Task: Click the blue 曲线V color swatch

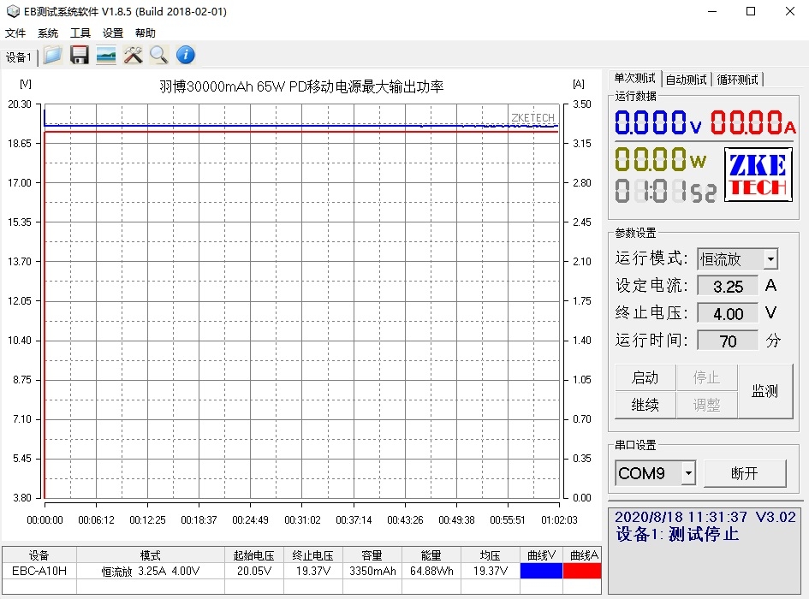Action: click(541, 572)
